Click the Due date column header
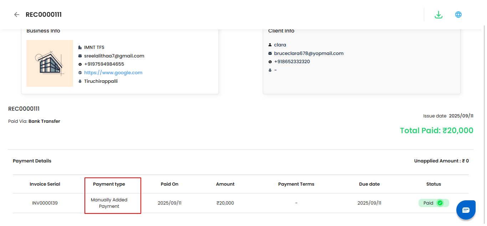The width and height of the screenshot is (487, 226). pyautogui.click(x=369, y=184)
